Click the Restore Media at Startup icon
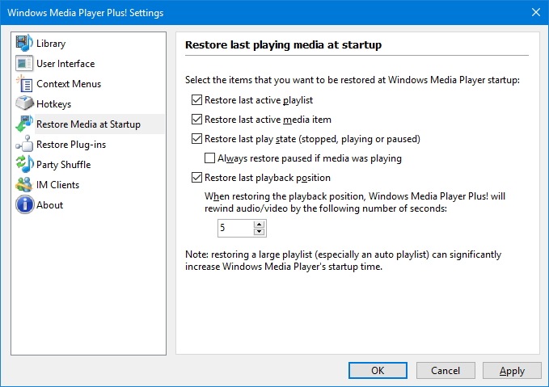The image size is (549, 387). pyautogui.click(x=24, y=124)
